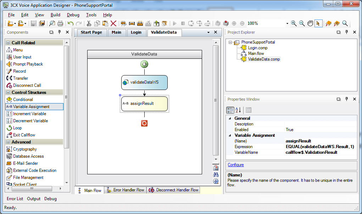Open the document tabs list dropdown
The image size is (362, 214).
[208, 32]
